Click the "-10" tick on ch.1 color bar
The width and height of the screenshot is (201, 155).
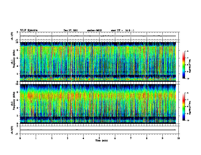pyautogui.click(x=188, y=79)
